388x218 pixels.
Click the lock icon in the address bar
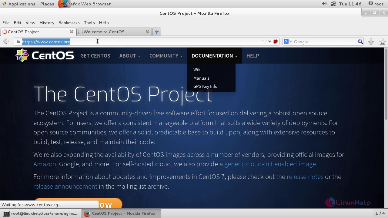coord(18,42)
